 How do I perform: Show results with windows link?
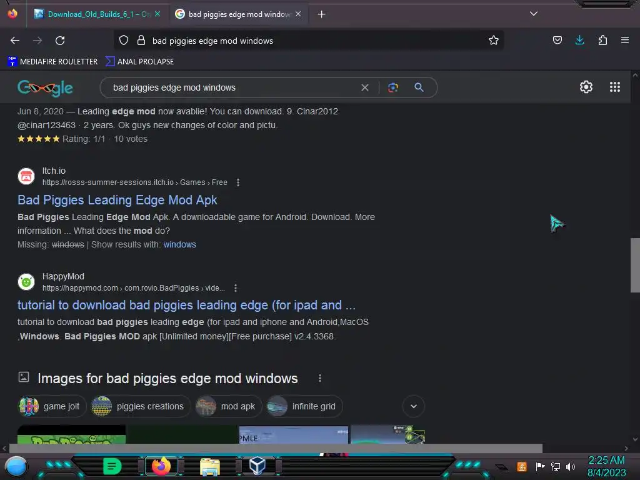click(179, 244)
